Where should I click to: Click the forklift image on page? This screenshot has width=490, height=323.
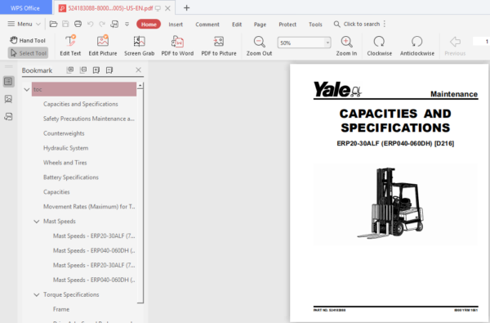(390, 203)
